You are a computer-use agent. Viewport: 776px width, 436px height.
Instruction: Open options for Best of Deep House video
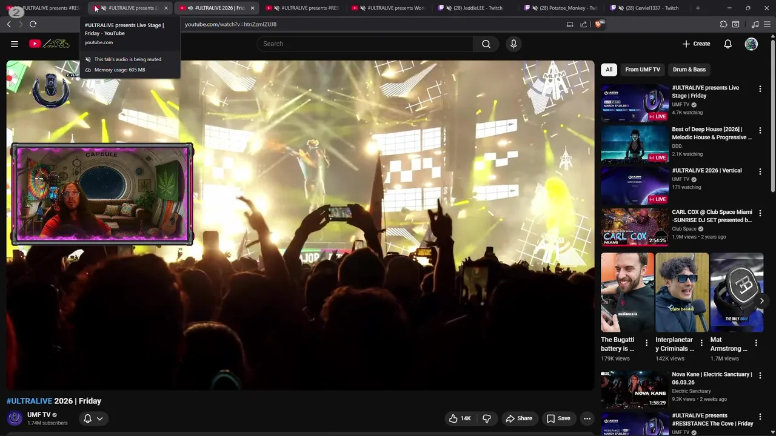760,130
